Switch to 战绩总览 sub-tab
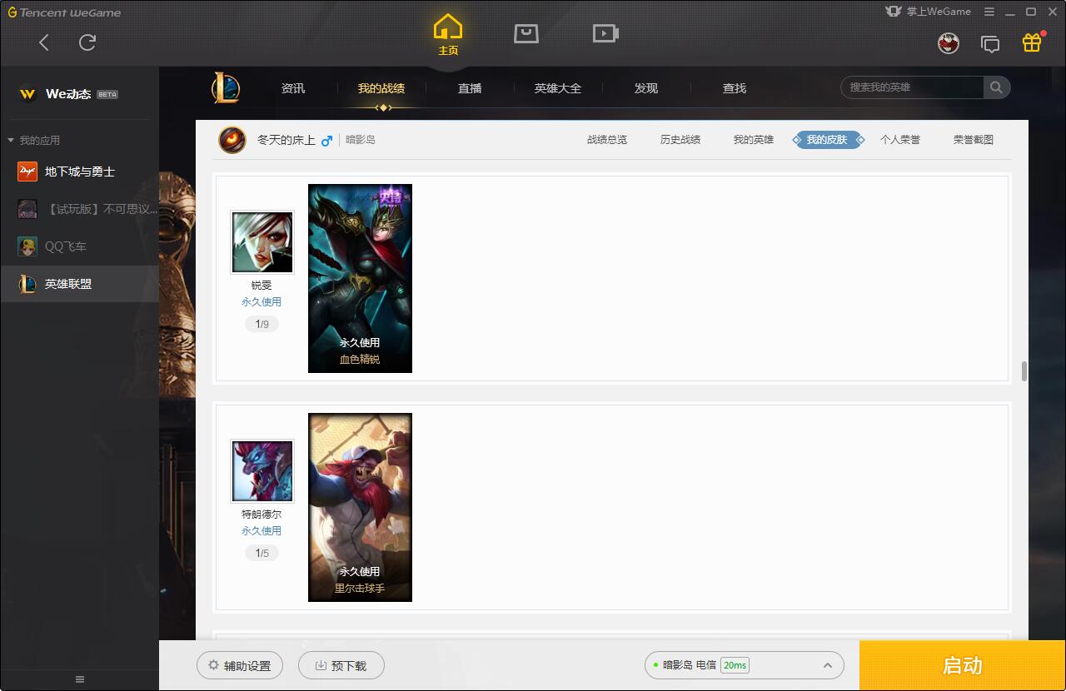Viewport: 1066px width, 691px height. 607,140
